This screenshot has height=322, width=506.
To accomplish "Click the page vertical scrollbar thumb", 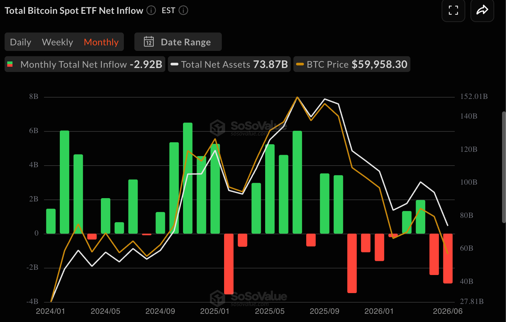I will point(504,167).
